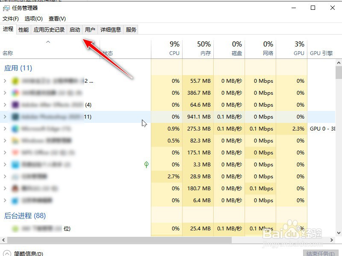Expand the Microsoft Edge process group
This screenshot has height=256, width=342.
click(x=5, y=128)
